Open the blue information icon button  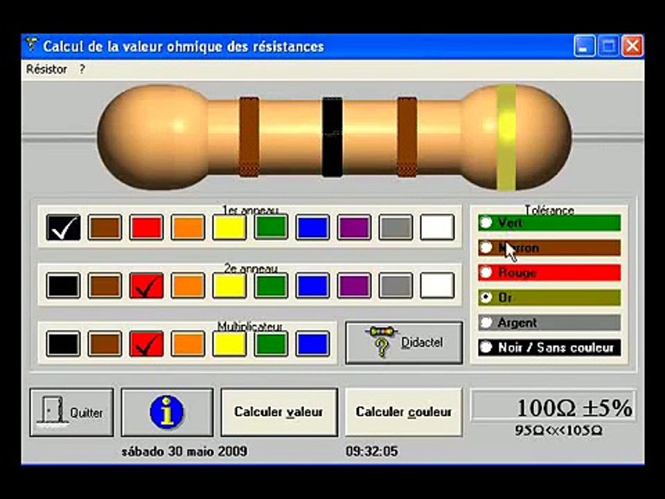pos(167,412)
